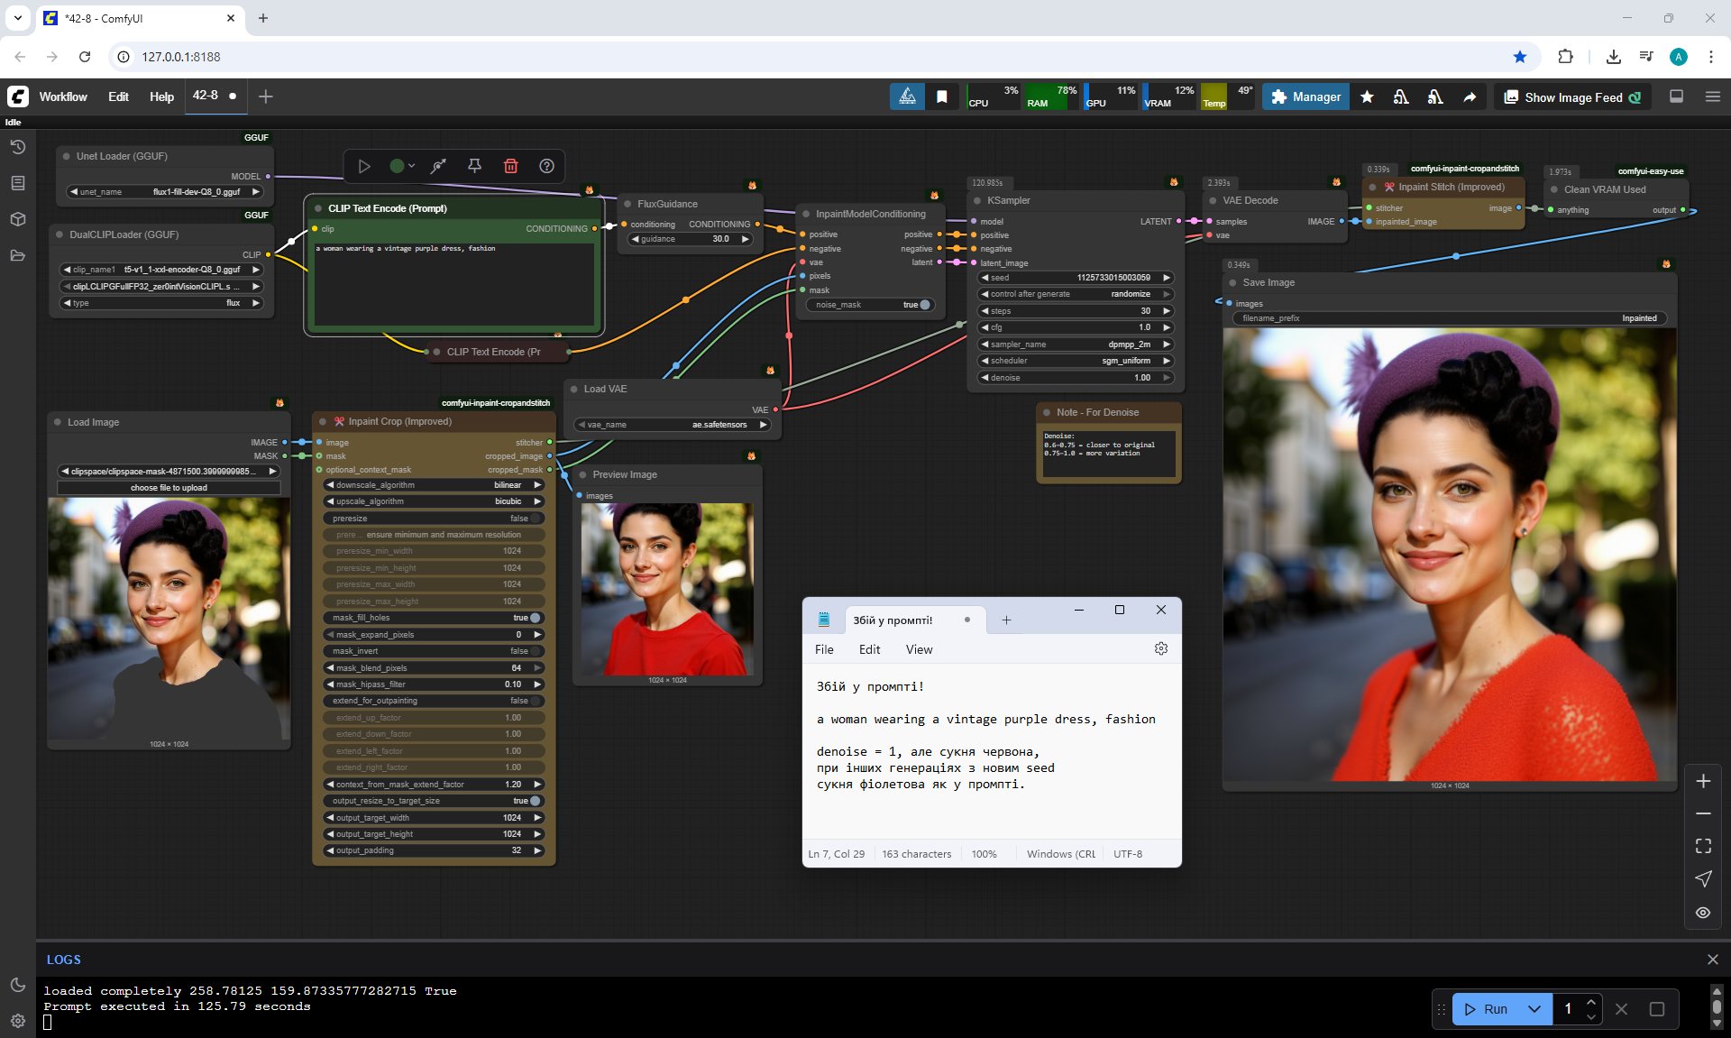This screenshot has height=1038, width=1731.
Task: Click the share arrow icon in top bar
Action: pyautogui.click(x=1470, y=97)
